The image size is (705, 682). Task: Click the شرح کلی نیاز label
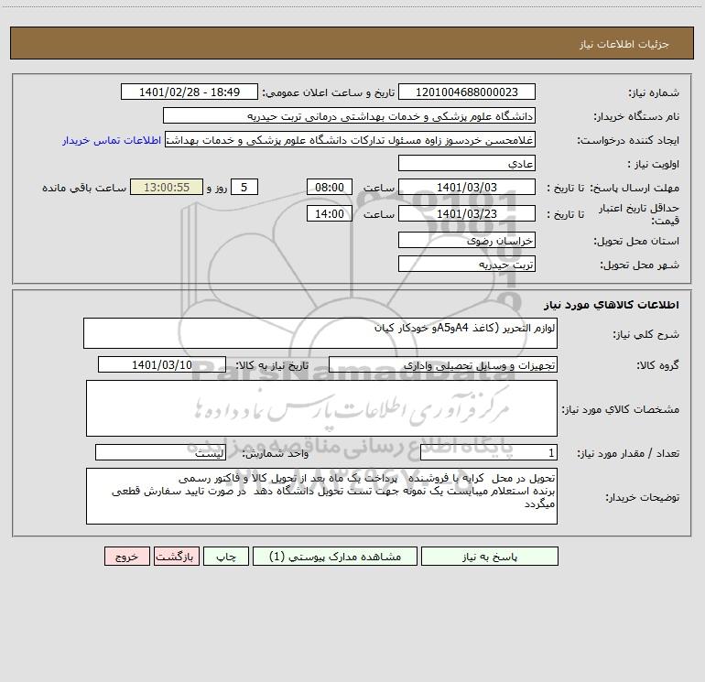646,334
